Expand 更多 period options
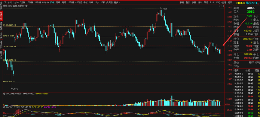Image resolution: width=260 pixels, height=117 pixels. tap(117, 2)
